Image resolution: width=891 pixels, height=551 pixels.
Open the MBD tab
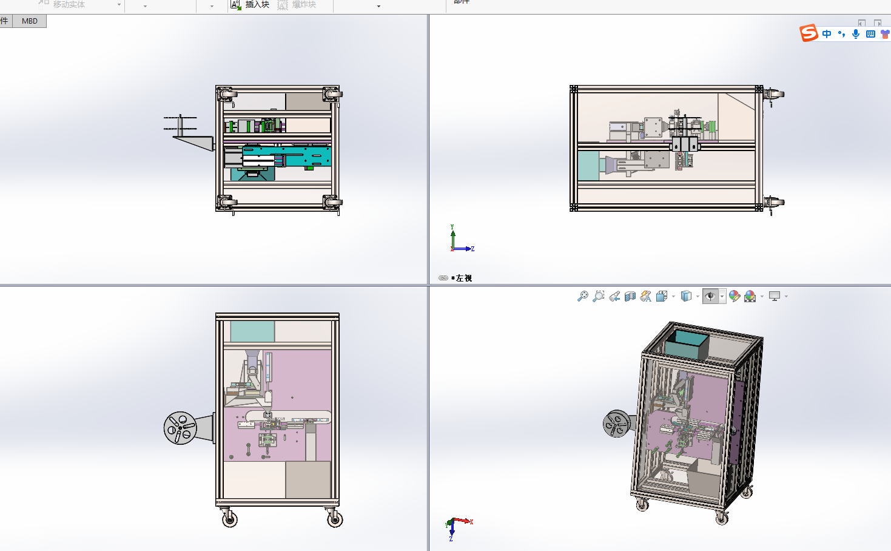[30, 21]
